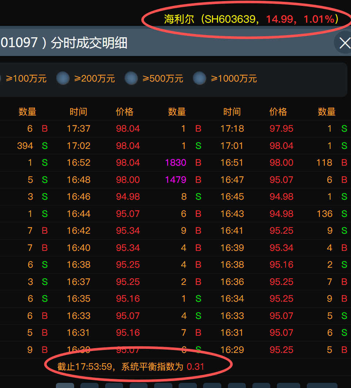Screen dimensions: 351x388
Task: Click the price 97.95 cell
Action: [282, 129]
